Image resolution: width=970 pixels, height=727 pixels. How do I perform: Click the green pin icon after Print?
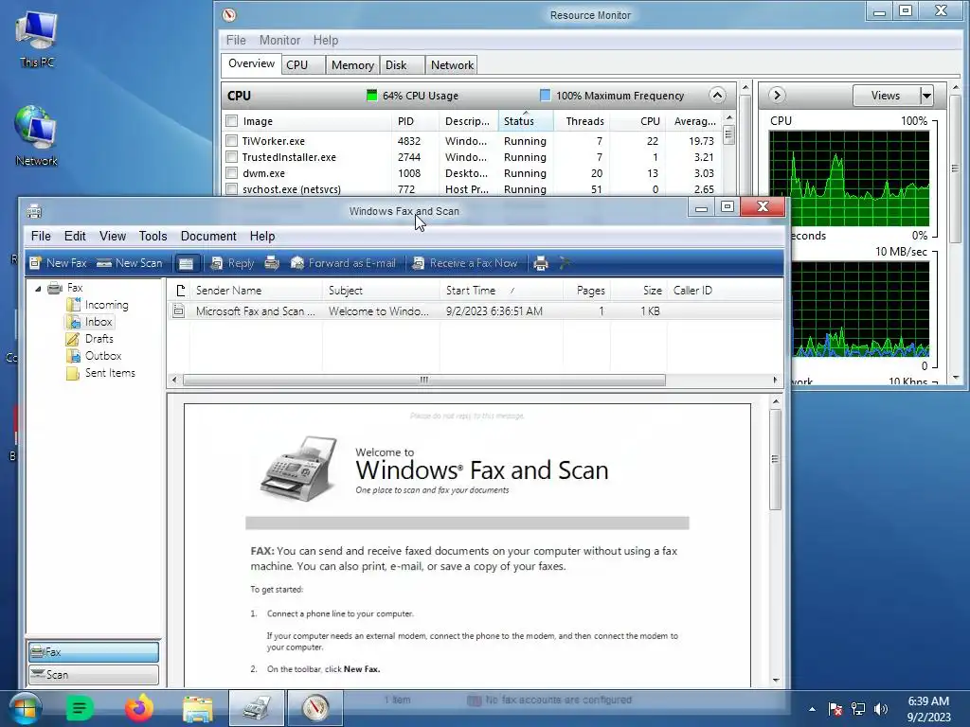pyautogui.click(x=565, y=263)
